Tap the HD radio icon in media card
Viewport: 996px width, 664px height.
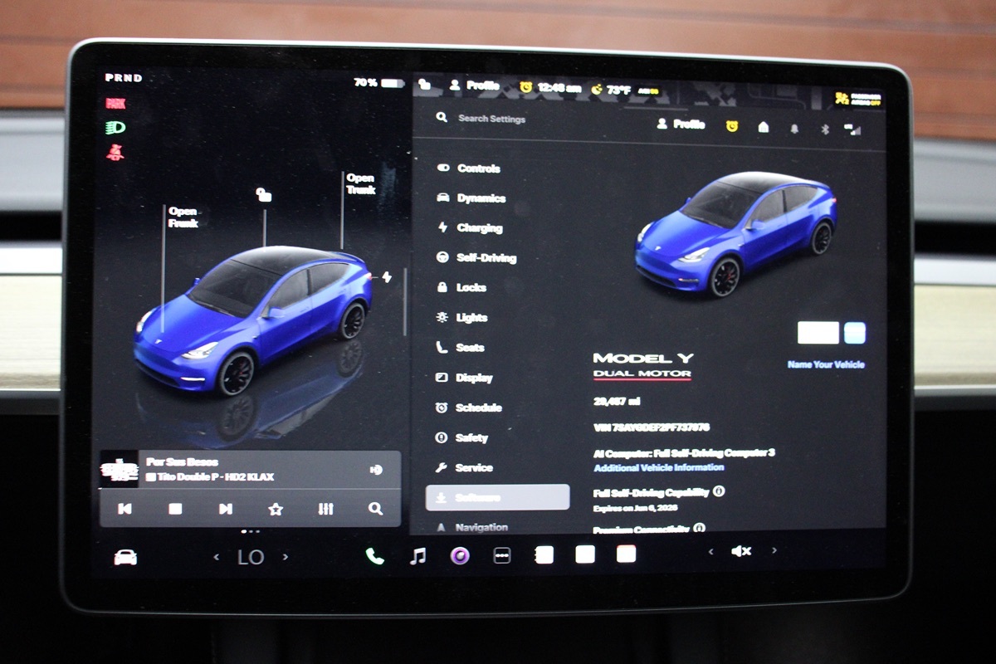[x=376, y=470]
